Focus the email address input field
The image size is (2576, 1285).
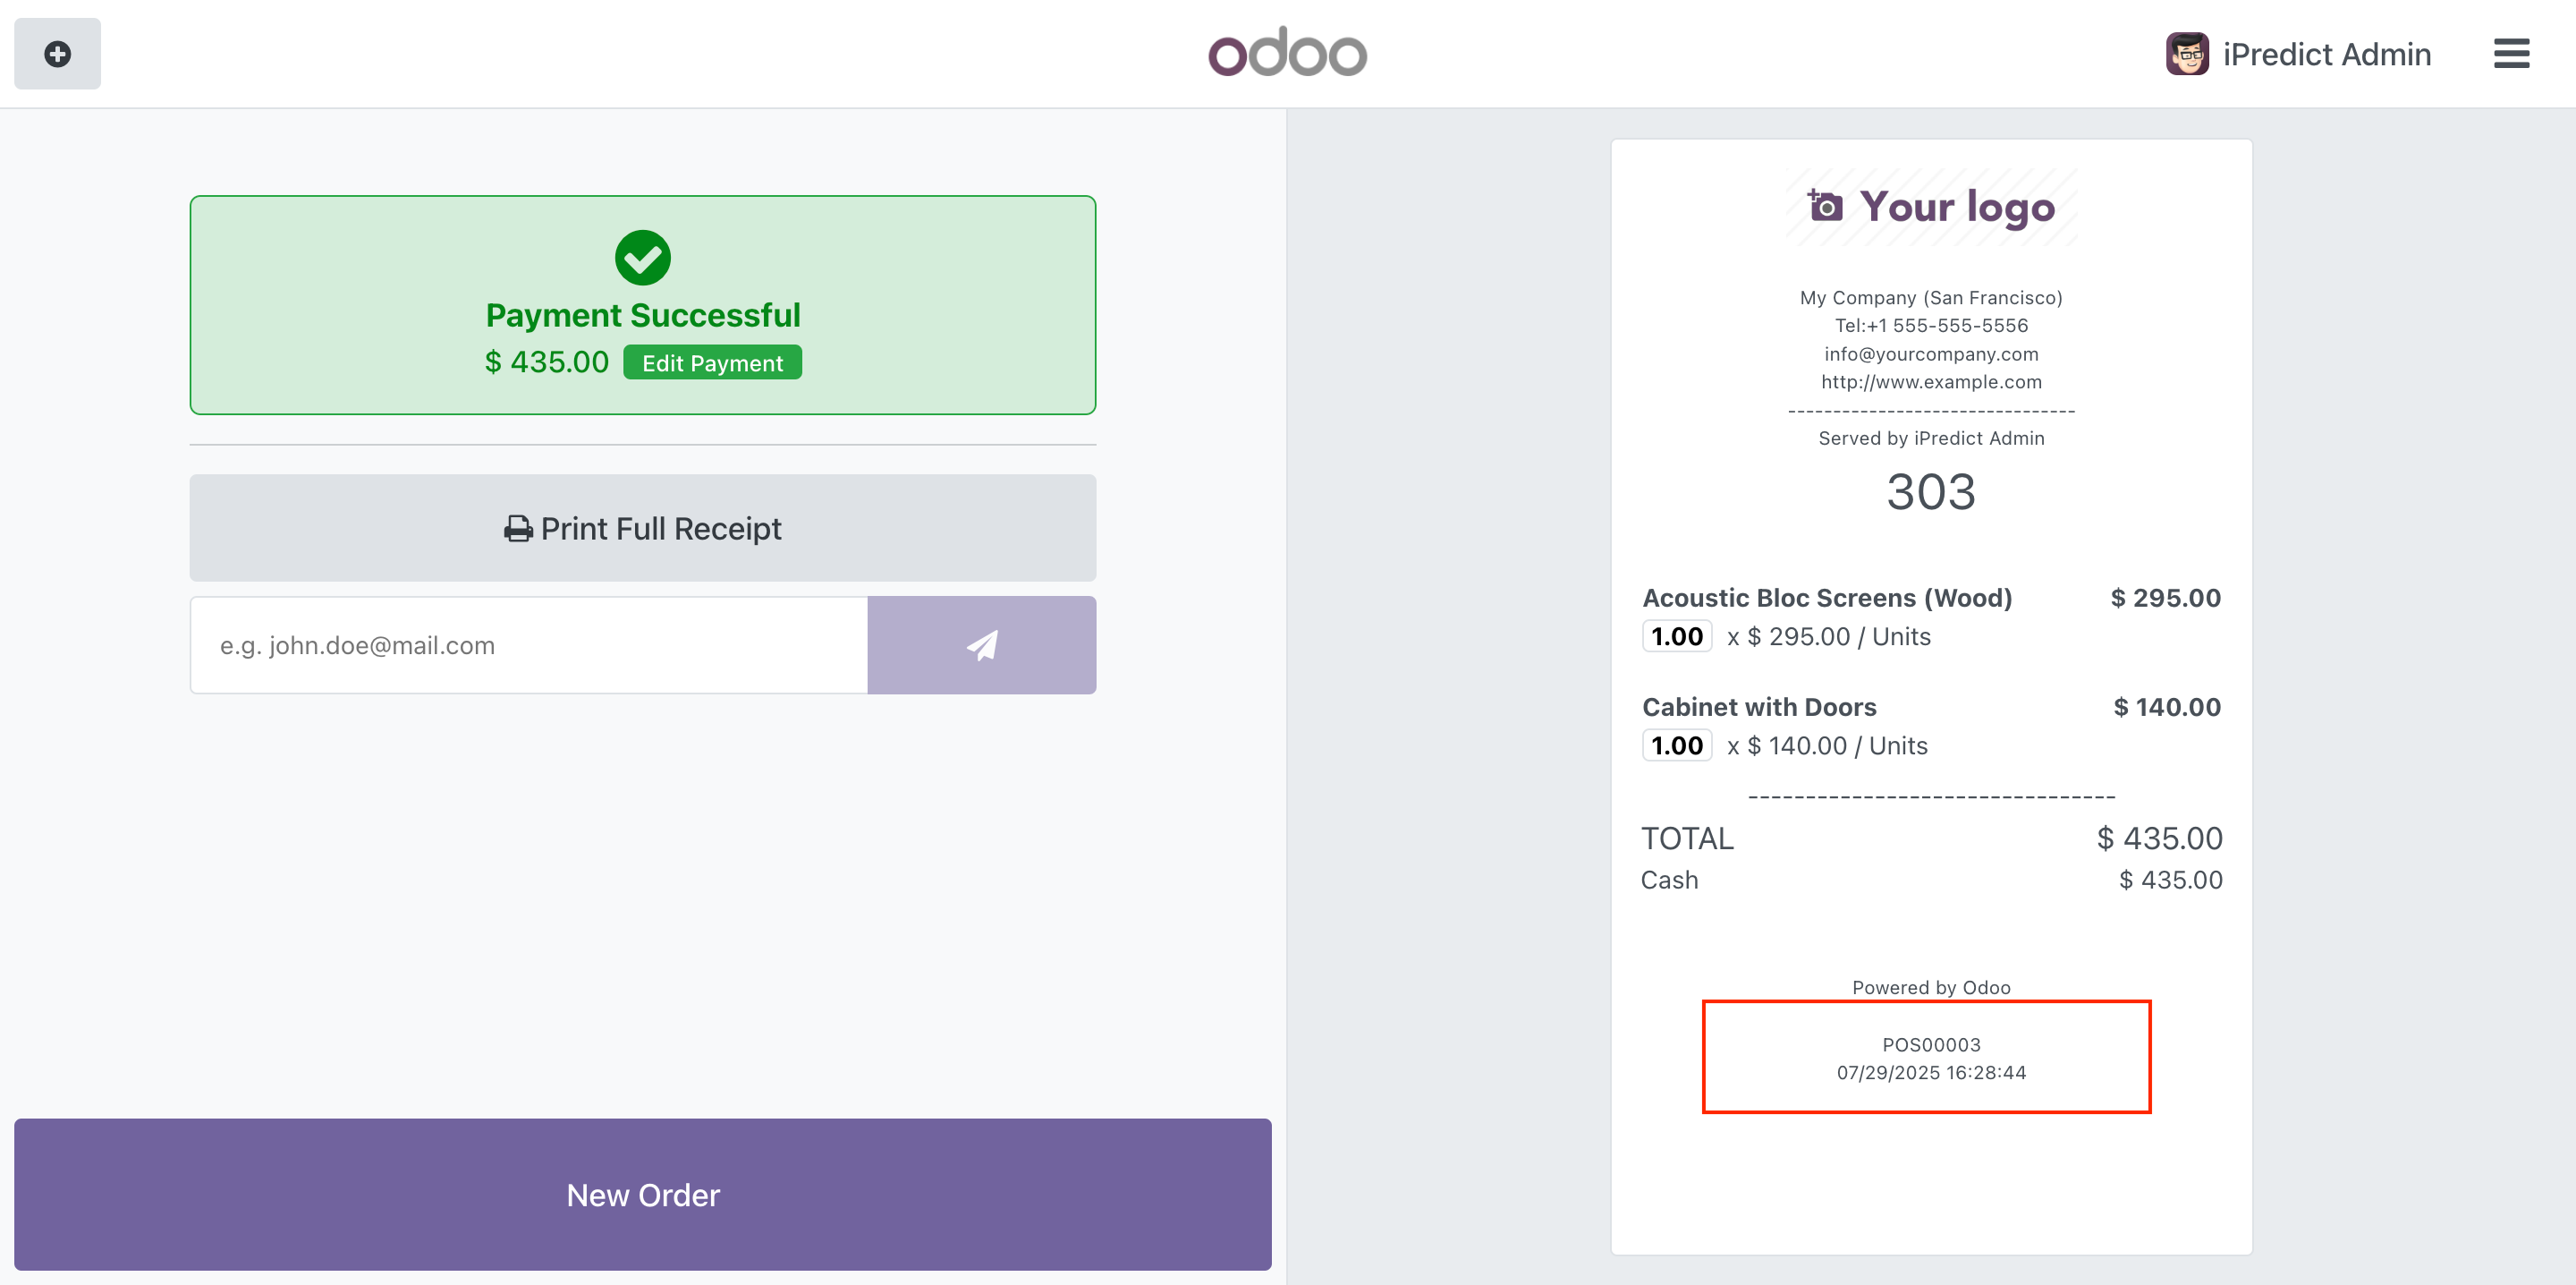(x=528, y=645)
